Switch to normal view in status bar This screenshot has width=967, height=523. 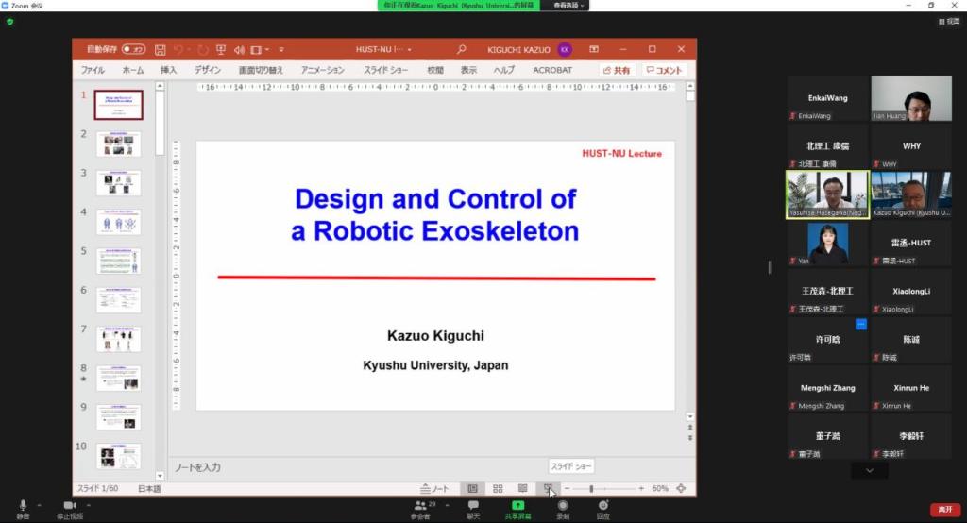473,488
